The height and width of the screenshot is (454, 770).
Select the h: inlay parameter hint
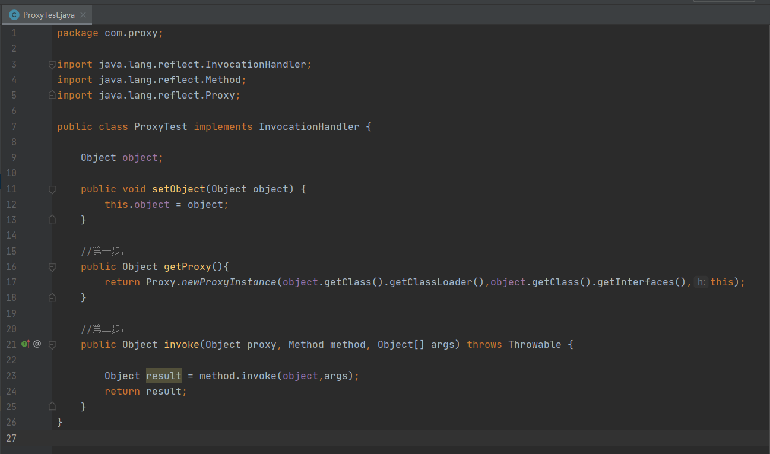pos(702,281)
